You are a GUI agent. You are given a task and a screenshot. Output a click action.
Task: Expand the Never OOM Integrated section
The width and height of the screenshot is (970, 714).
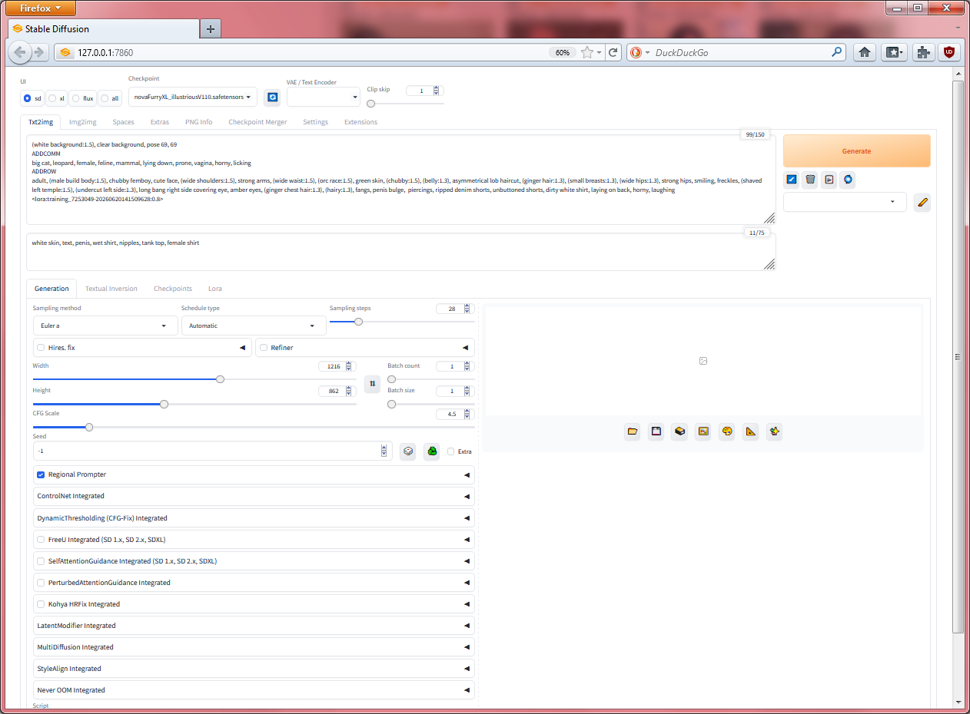(x=254, y=690)
